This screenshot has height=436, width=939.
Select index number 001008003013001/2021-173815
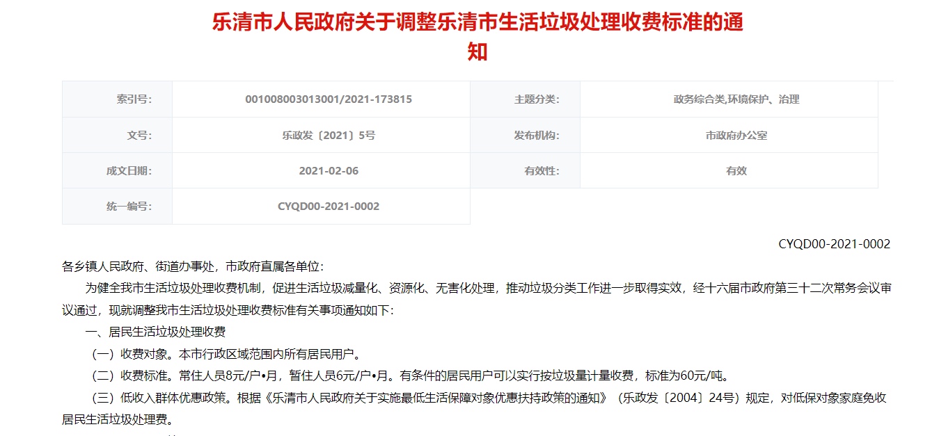329,99
